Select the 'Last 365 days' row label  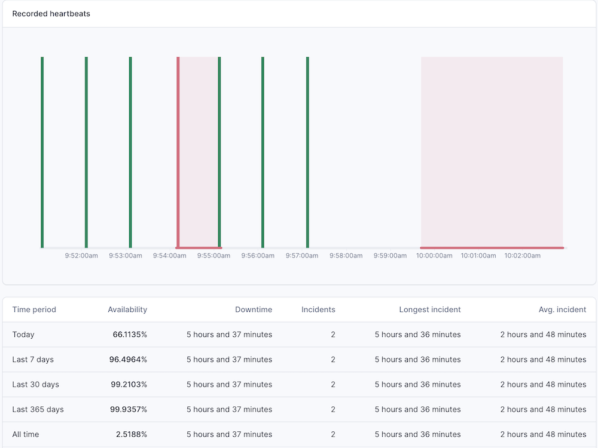click(x=38, y=410)
